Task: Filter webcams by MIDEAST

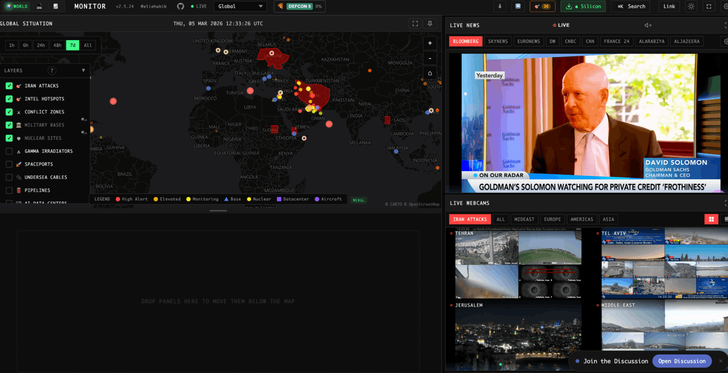Action: (524, 219)
